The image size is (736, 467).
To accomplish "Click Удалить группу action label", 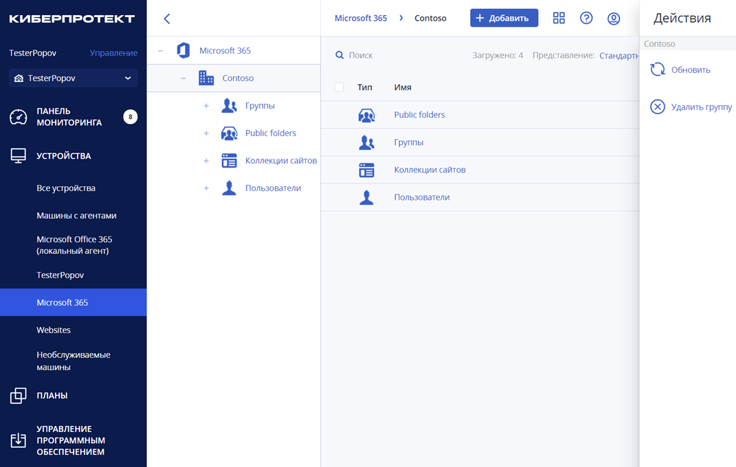I will tap(701, 107).
